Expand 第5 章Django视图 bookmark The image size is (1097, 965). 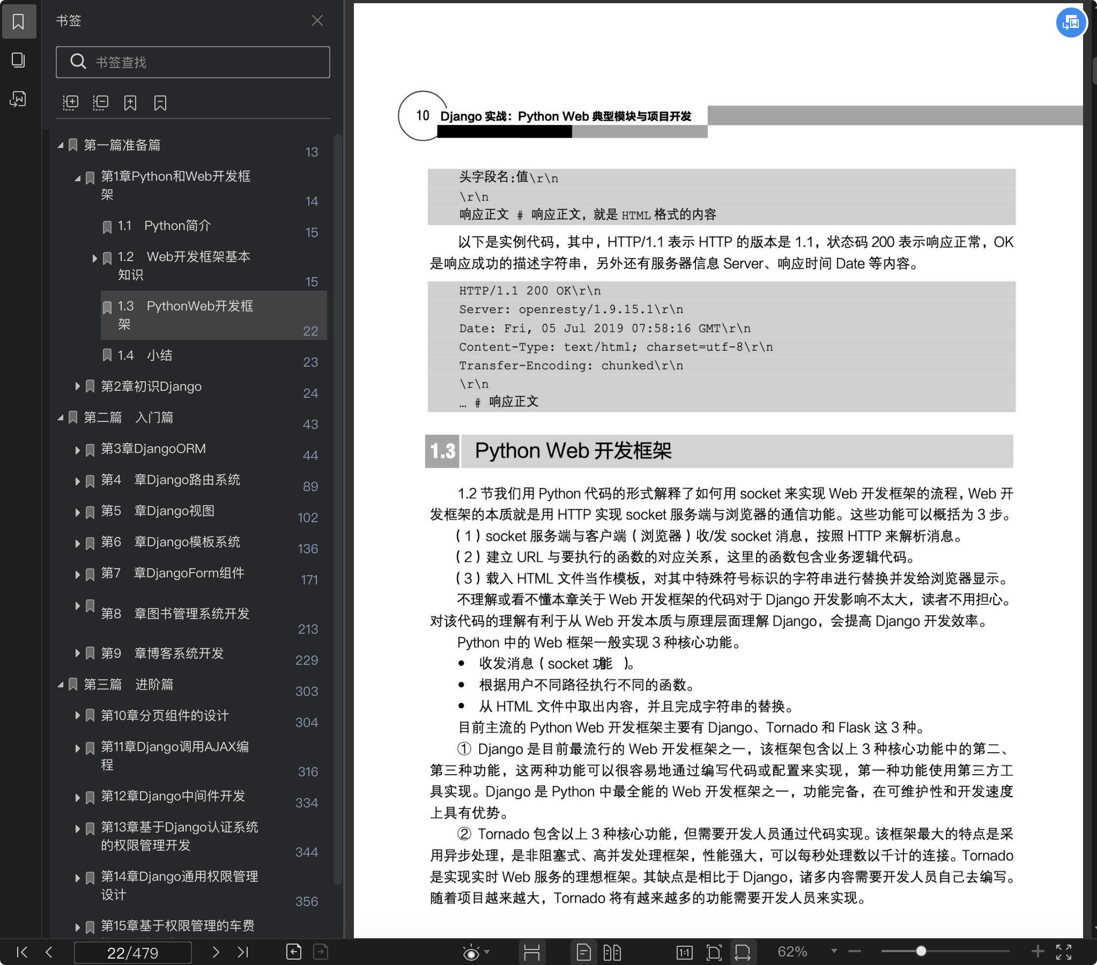point(78,512)
